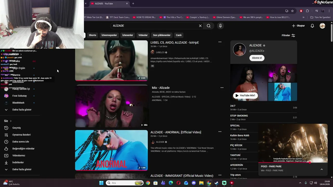Click the voice search microphone icon
The width and height of the screenshot is (333, 187).
(220, 26)
